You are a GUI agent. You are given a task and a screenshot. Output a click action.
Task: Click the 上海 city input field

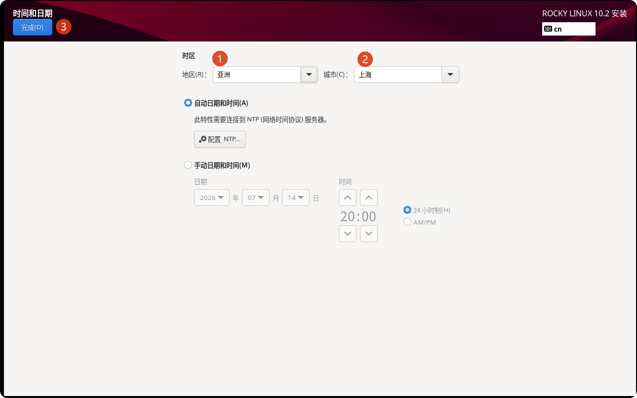(x=398, y=75)
